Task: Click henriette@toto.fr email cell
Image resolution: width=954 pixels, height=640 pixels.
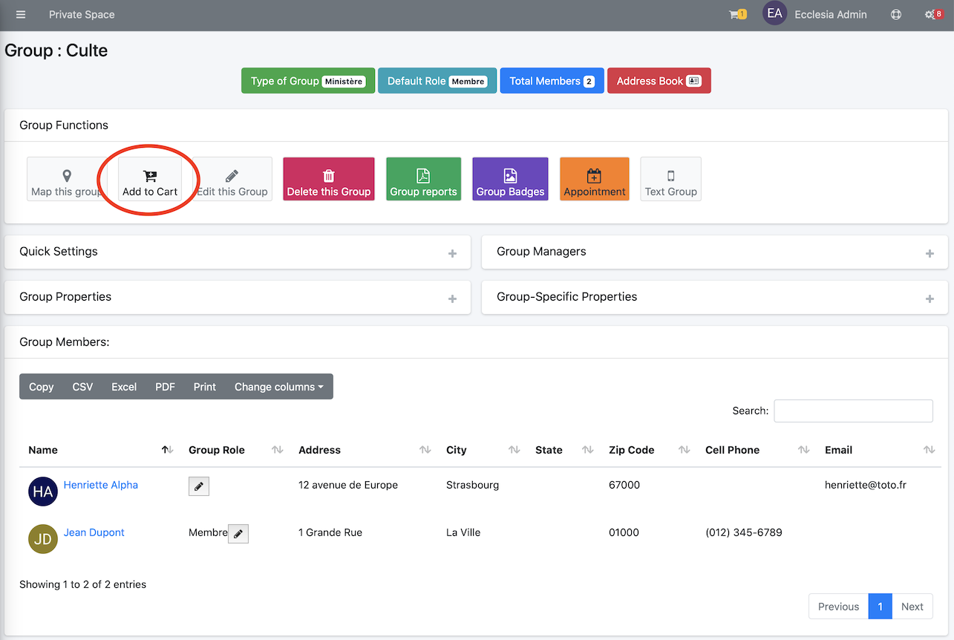Action: click(x=866, y=485)
